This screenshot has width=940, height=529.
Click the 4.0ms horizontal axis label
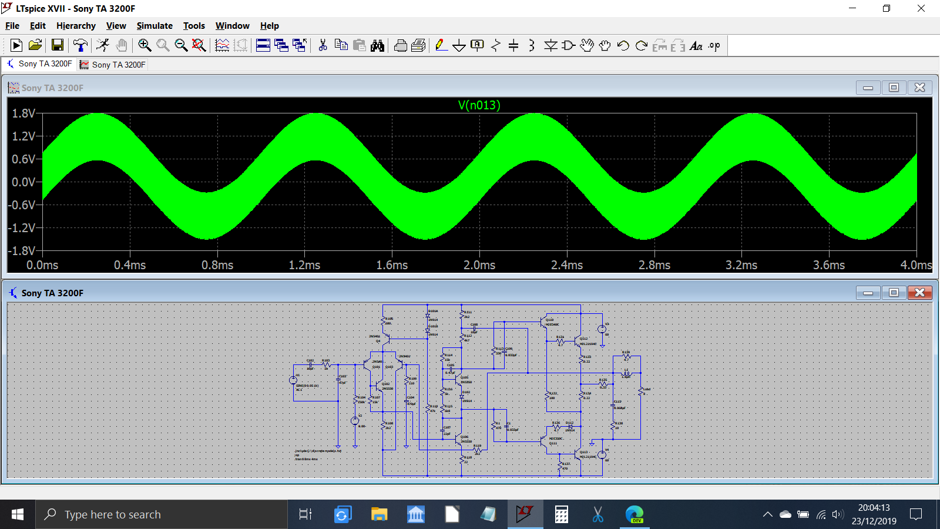point(916,265)
